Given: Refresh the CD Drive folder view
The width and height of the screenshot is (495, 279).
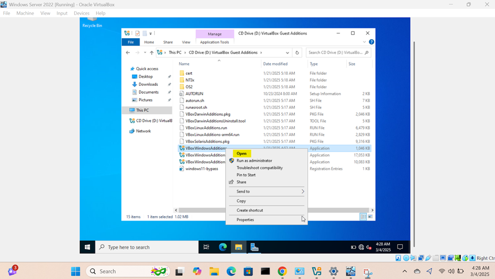Looking at the screenshot, I should 297,52.
